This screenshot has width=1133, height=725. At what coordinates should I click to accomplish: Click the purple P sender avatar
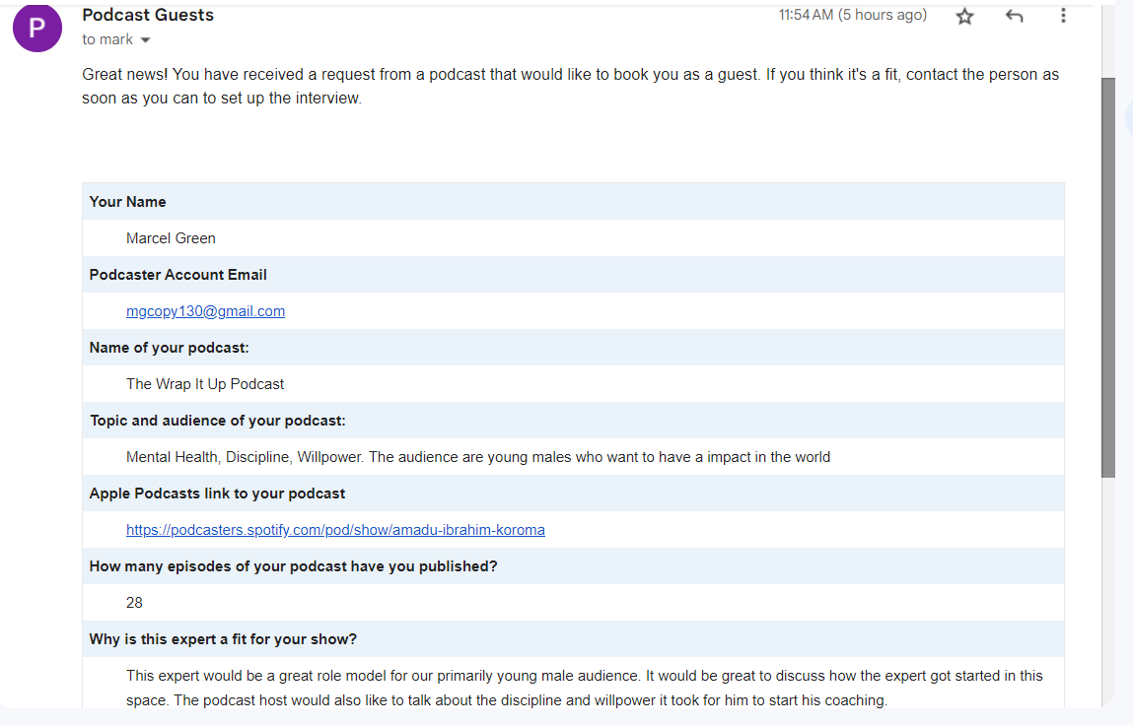(37, 28)
